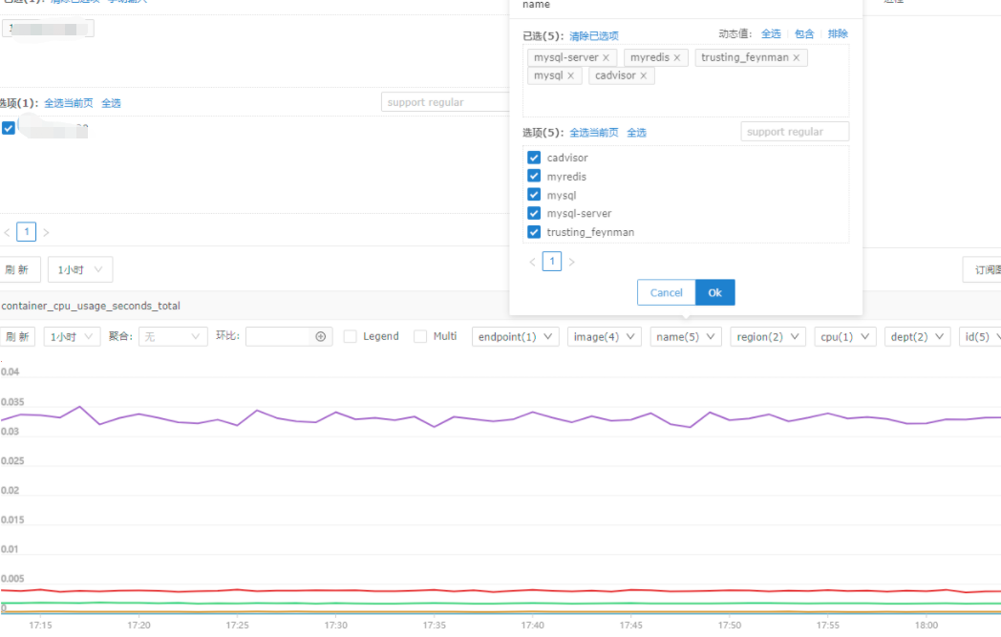Open the endpoint(1) dropdown

[x=515, y=336]
